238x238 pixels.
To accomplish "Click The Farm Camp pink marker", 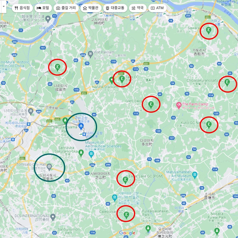I will pos(179,106).
